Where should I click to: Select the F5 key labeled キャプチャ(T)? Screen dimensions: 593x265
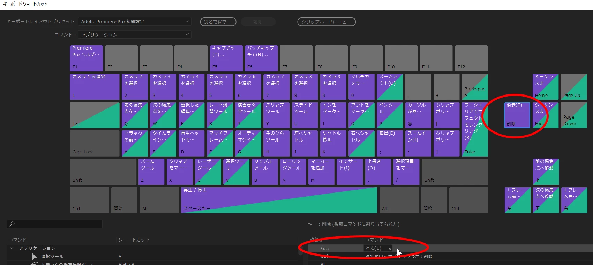(x=226, y=58)
